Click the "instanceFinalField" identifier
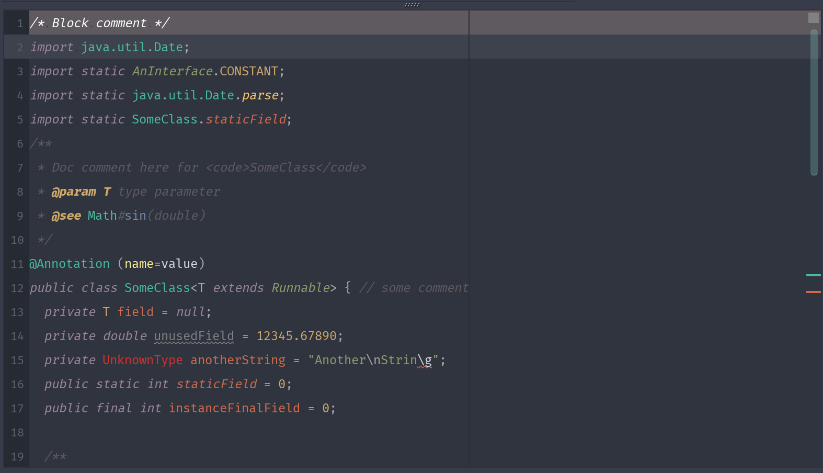The height and width of the screenshot is (473, 823). click(x=234, y=408)
